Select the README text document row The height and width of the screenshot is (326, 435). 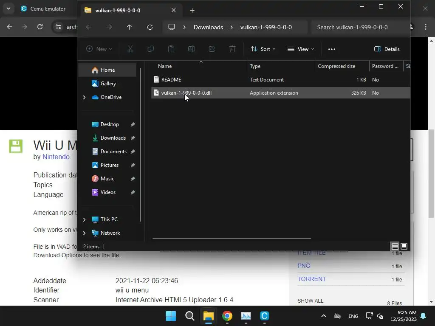click(x=280, y=79)
